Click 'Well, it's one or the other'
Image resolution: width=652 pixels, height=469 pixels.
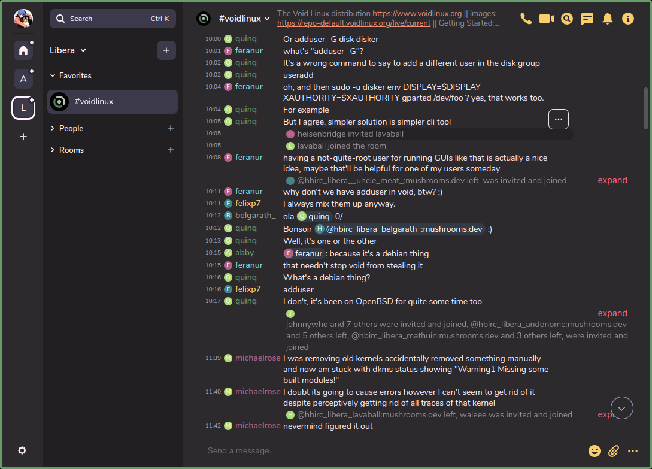pyautogui.click(x=330, y=241)
